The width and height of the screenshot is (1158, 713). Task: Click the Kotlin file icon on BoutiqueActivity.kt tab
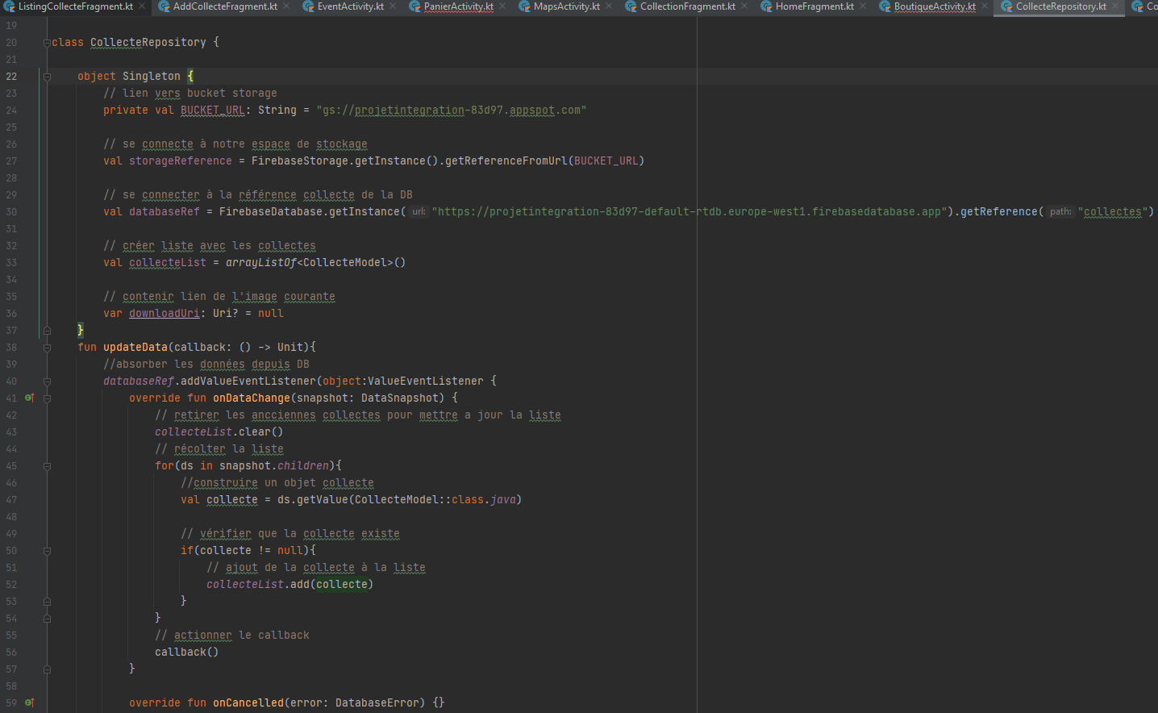click(x=885, y=6)
